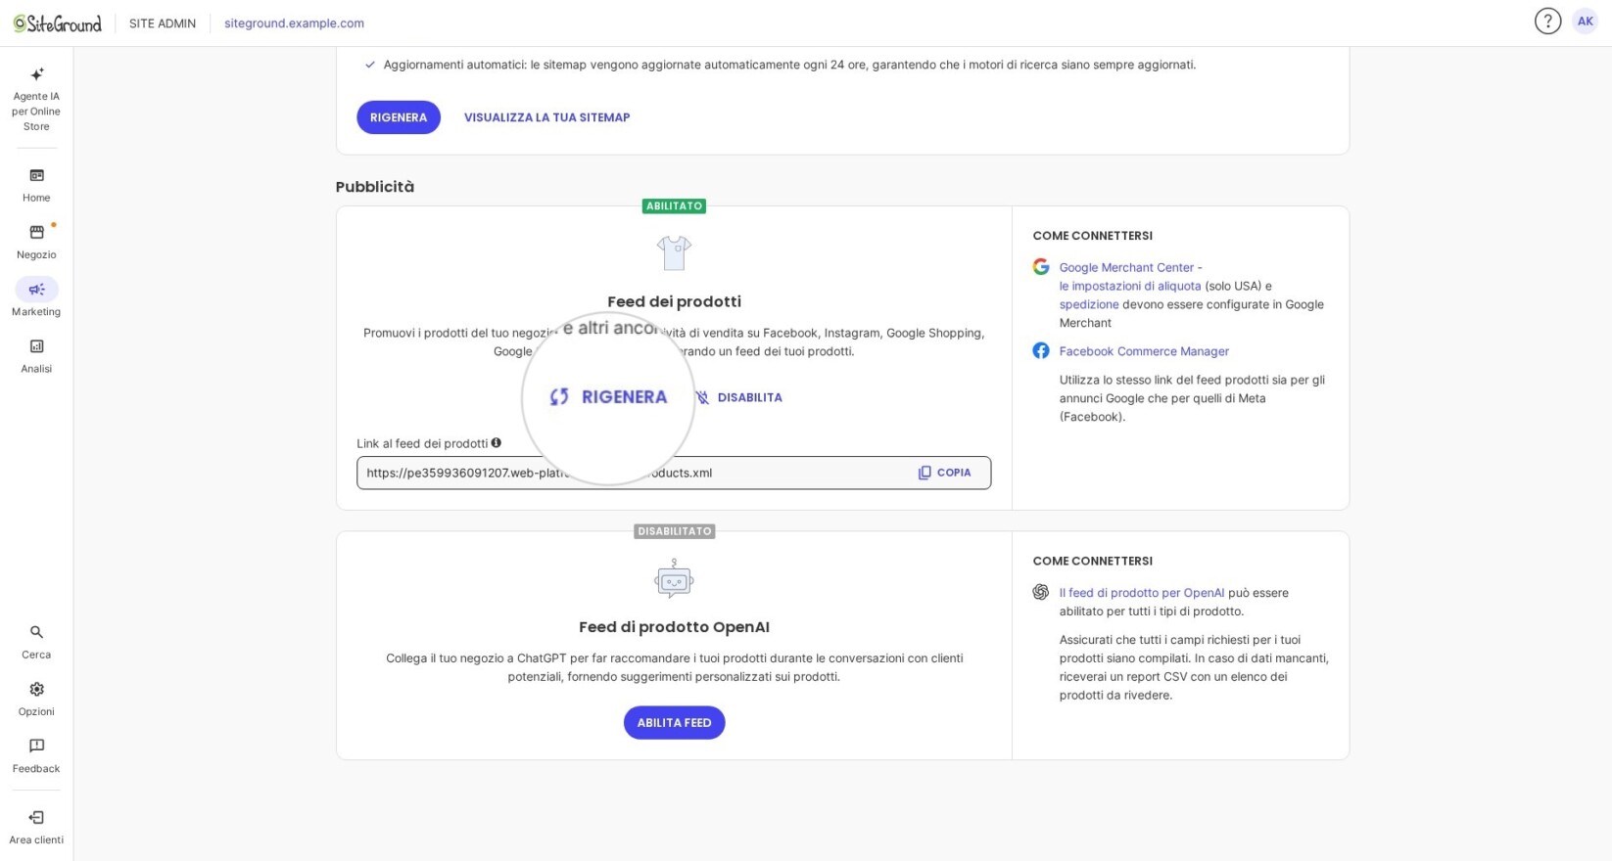Open le impostazioni di aliquota link
The image size is (1612, 861).
[1130, 286]
